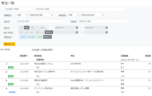Click order number C/23-0065

click(x=24, y=72)
